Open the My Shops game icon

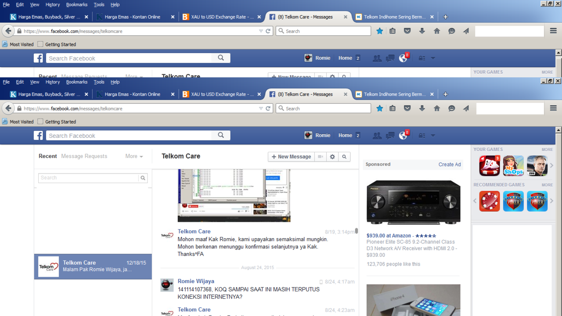click(x=513, y=165)
